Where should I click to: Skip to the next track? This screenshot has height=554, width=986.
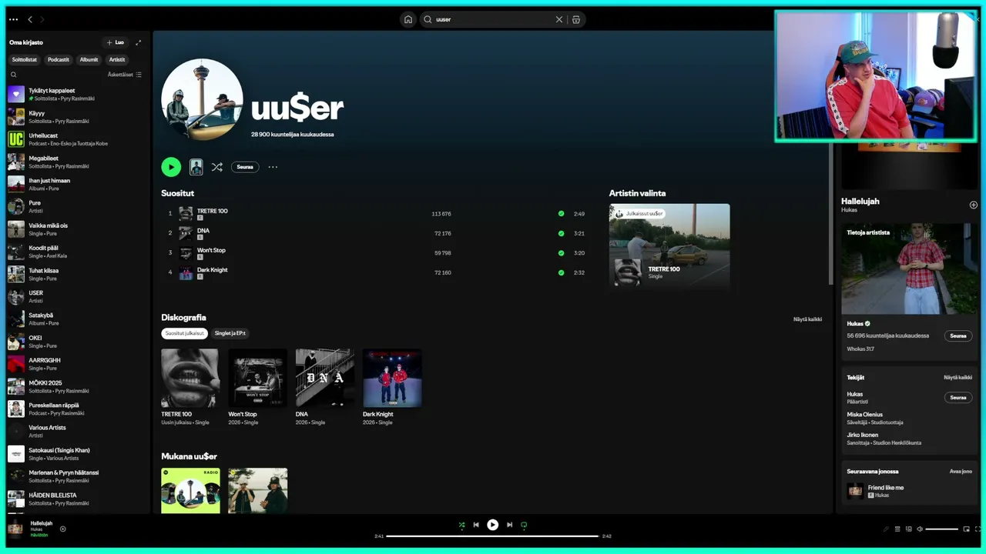pos(509,525)
